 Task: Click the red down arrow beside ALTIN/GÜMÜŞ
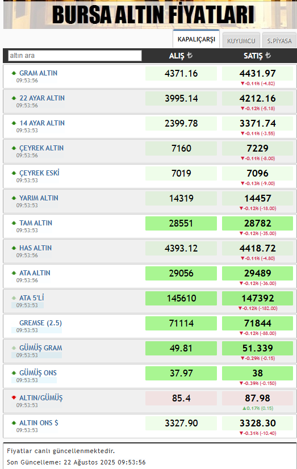coord(14,397)
